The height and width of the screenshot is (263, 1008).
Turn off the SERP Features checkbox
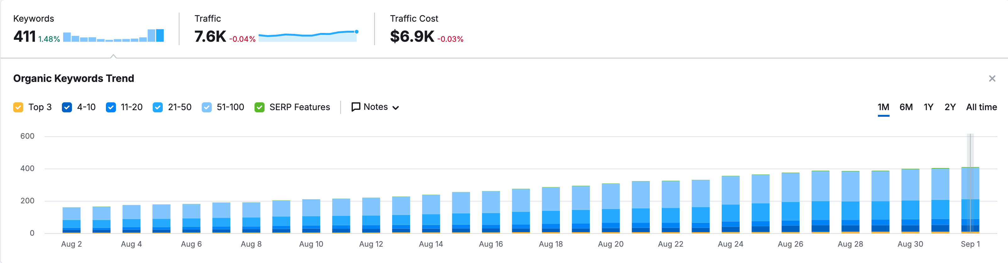coord(259,107)
